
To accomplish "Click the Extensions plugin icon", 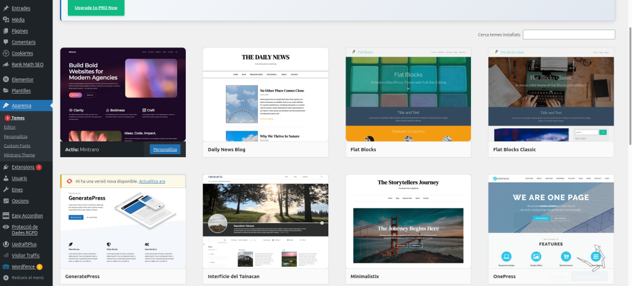I will point(6,167).
